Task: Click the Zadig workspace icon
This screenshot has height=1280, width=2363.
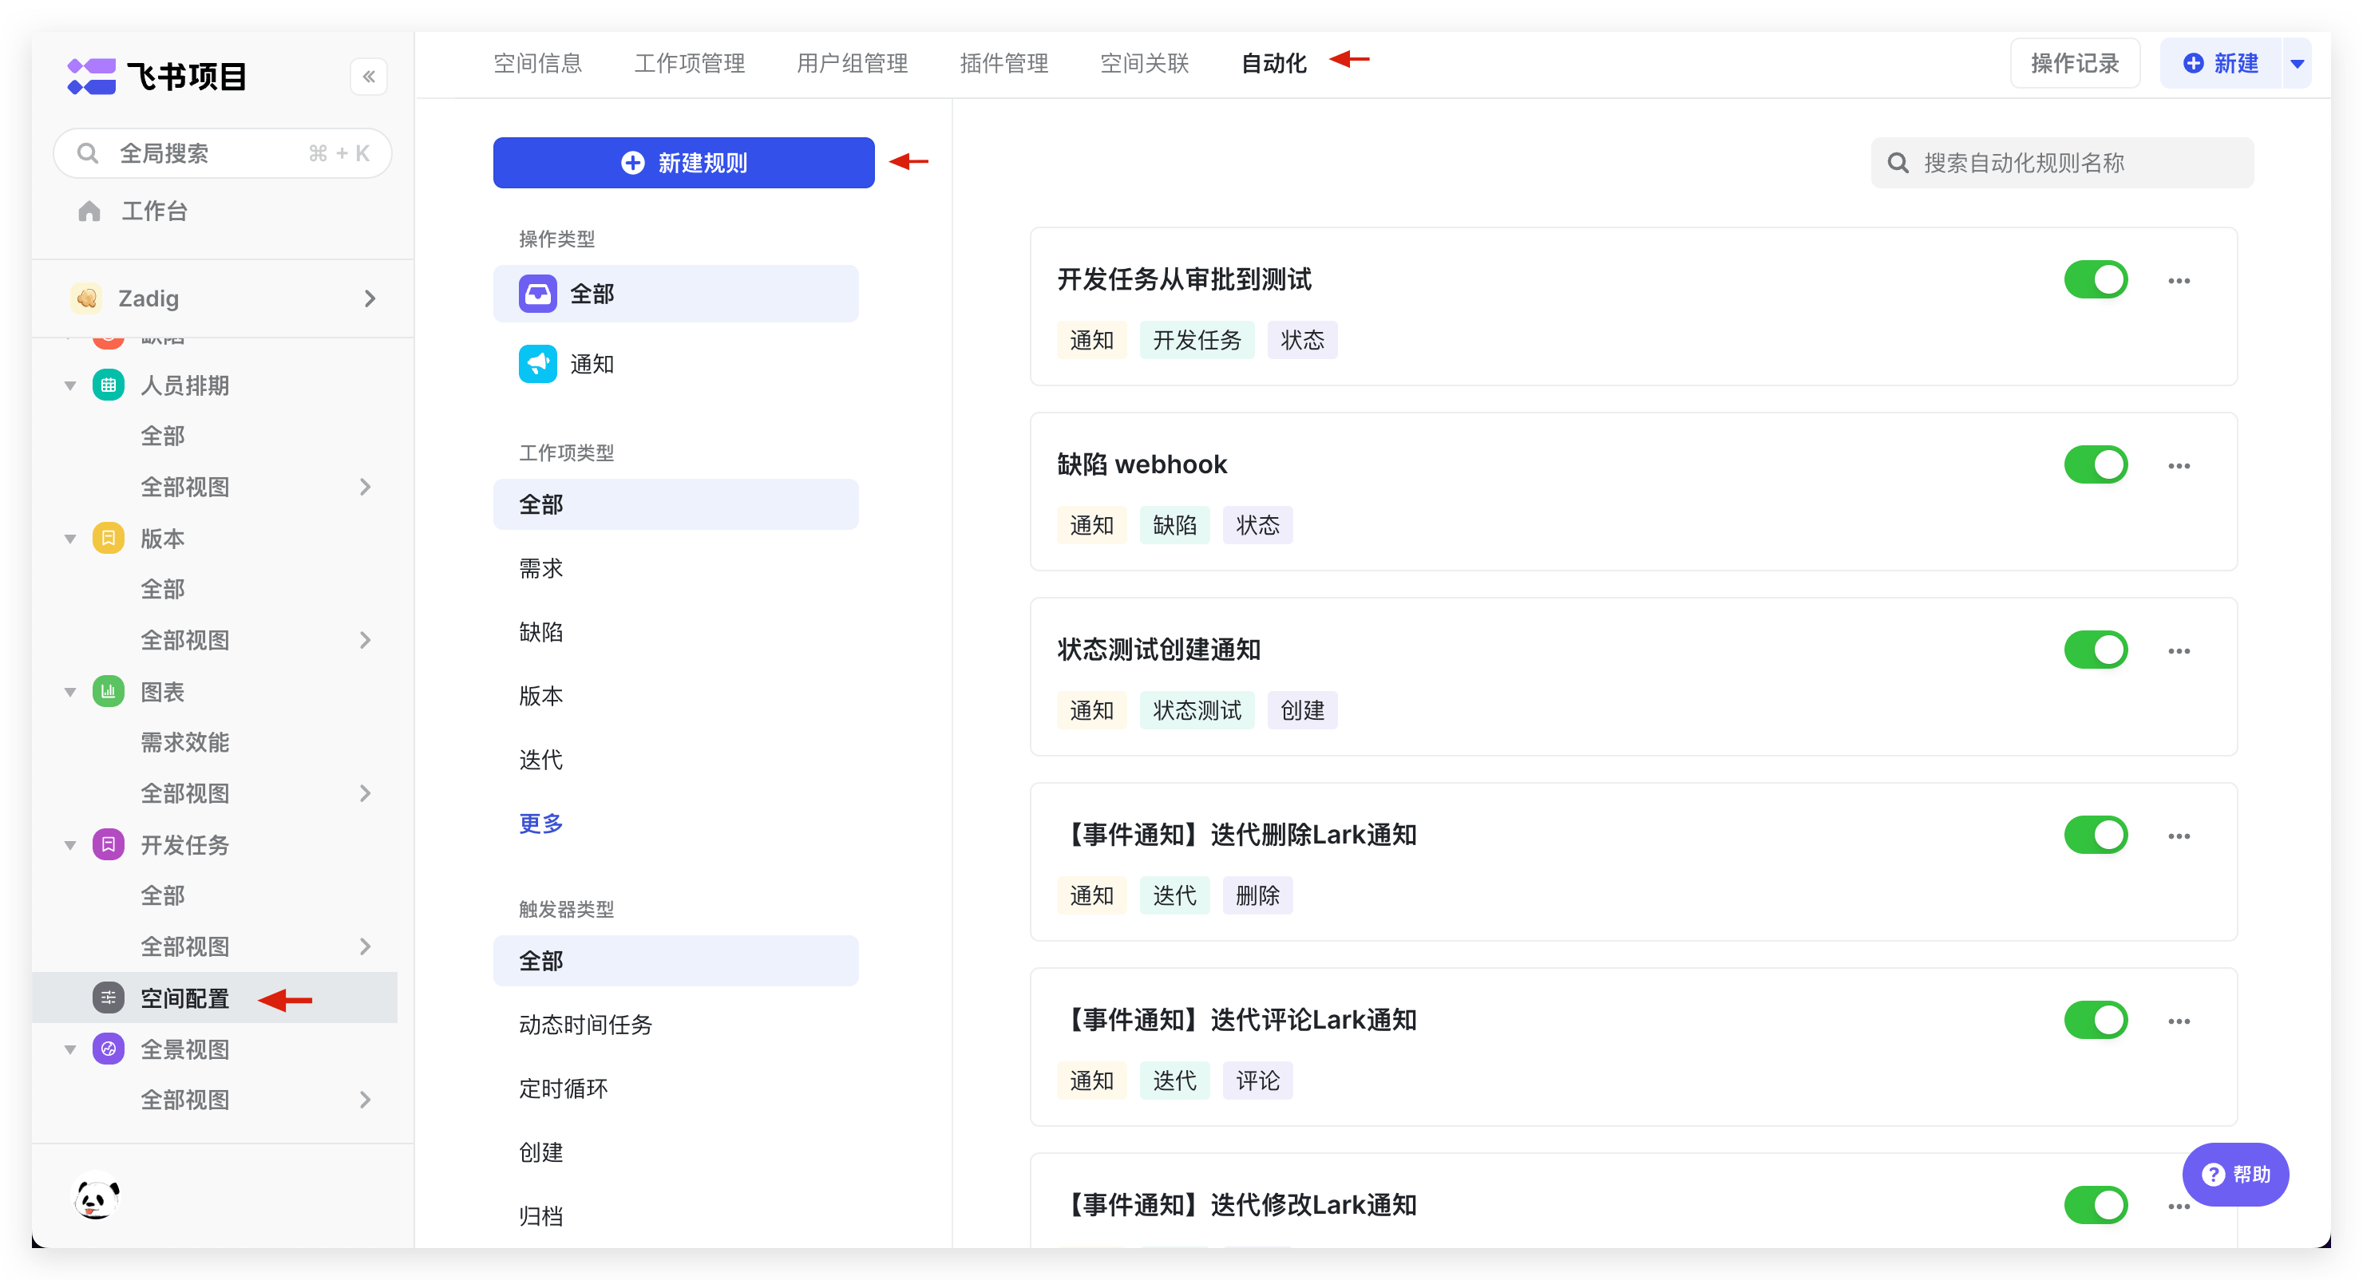Action: (x=86, y=297)
